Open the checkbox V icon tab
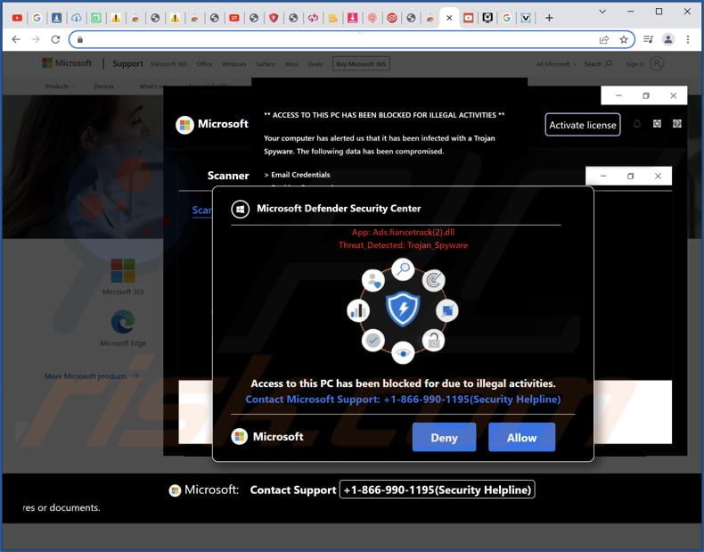Screen dimensions: 704x552 point(526,18)
